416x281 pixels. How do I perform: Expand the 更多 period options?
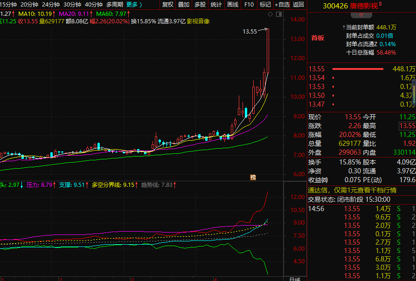[134, 5]
